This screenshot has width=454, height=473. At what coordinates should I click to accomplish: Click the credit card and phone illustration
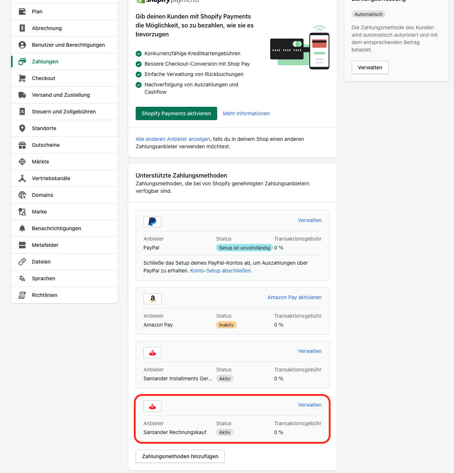(300, 47)
